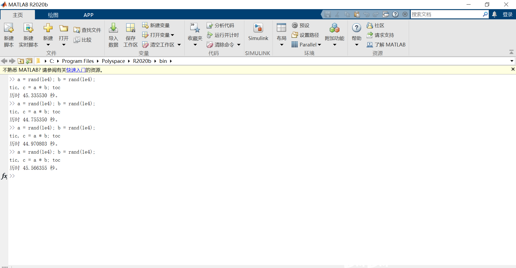516x268 pixels.
Task: Click the 打开 folder icon
Action: click(x=64, y=28)
